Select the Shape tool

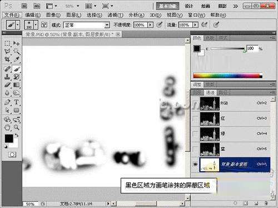pyautogui.click(x=16, y=110)
